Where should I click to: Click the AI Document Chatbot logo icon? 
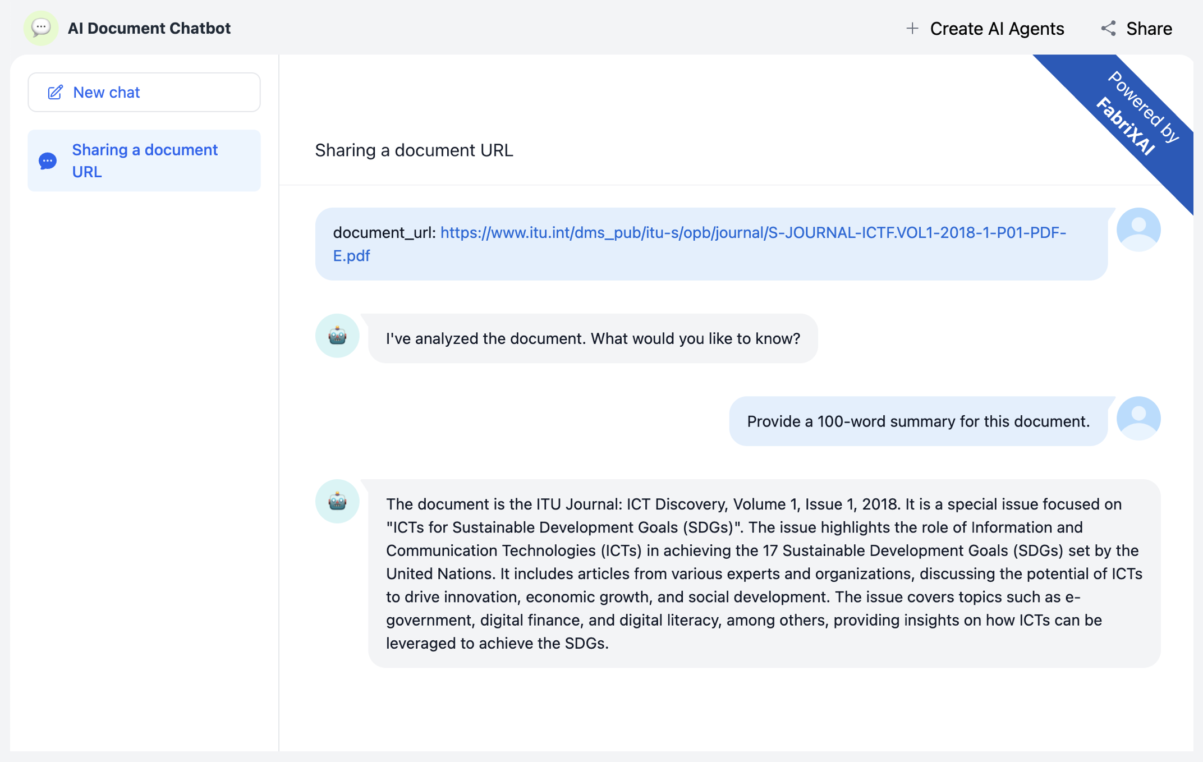pyautogui.click(x=41, y=27)
